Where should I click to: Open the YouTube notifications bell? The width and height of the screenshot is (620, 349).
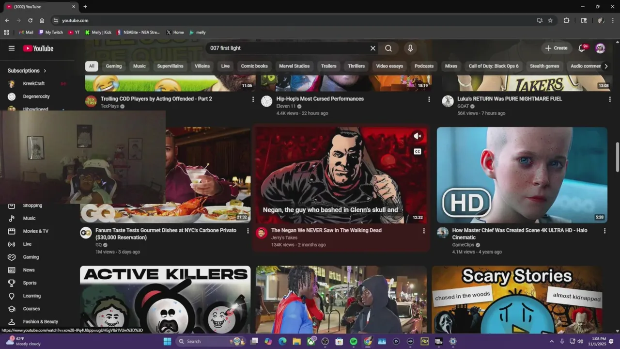tap(582, 48)
